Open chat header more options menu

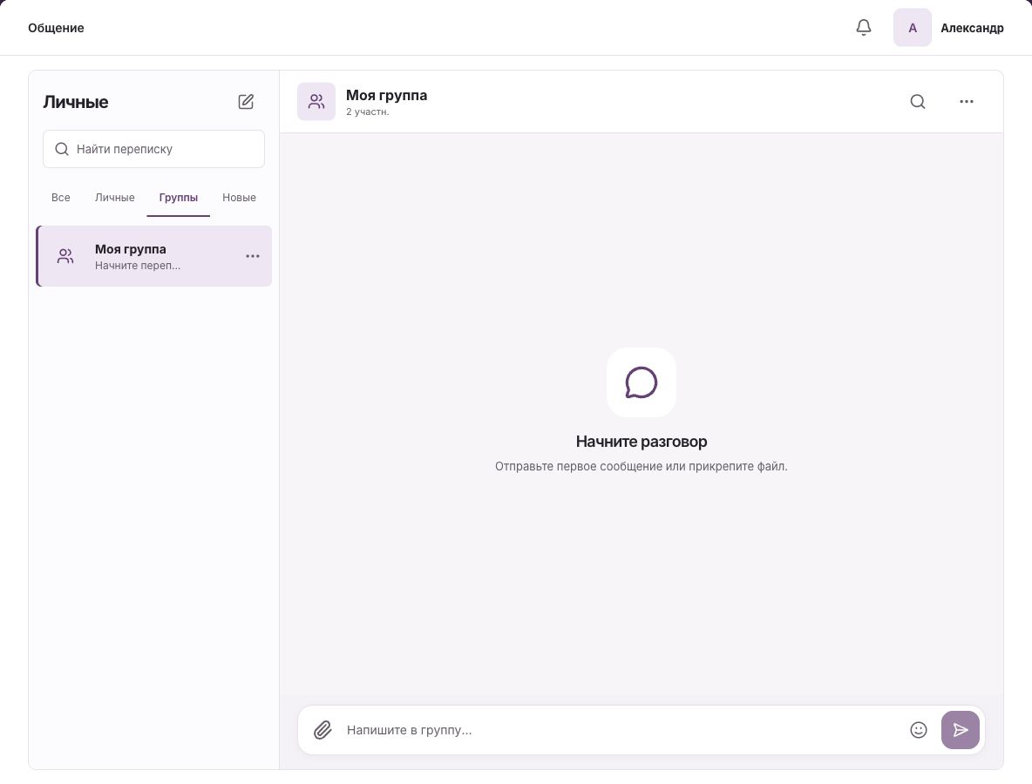[966, 101]
